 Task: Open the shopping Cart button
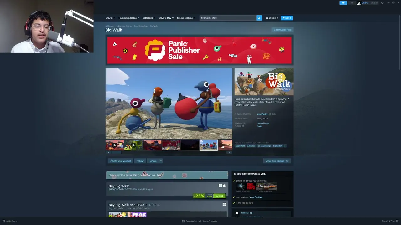[287, 18]
